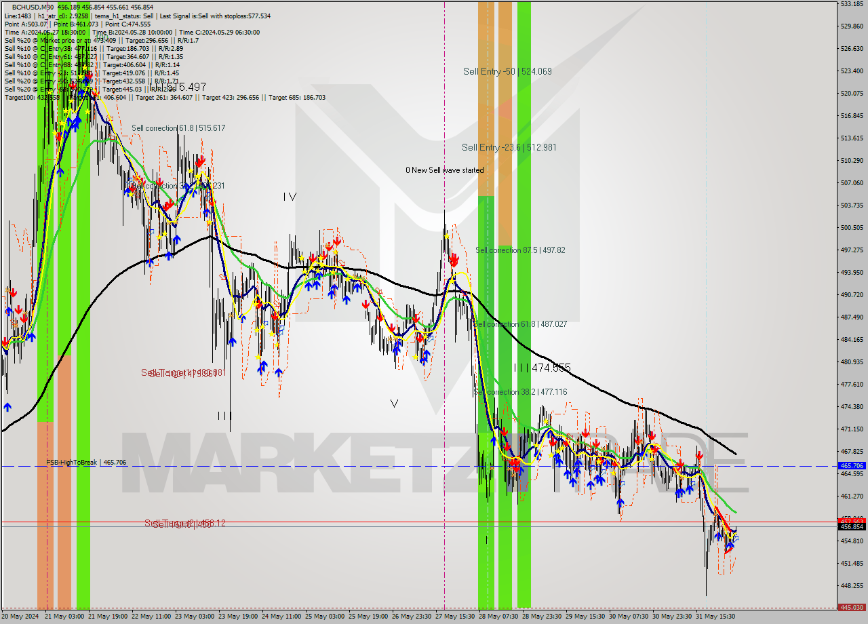Click the 520.075 price axis value
This screenshot has height=624, width=868.
click(x=852, y=93)
